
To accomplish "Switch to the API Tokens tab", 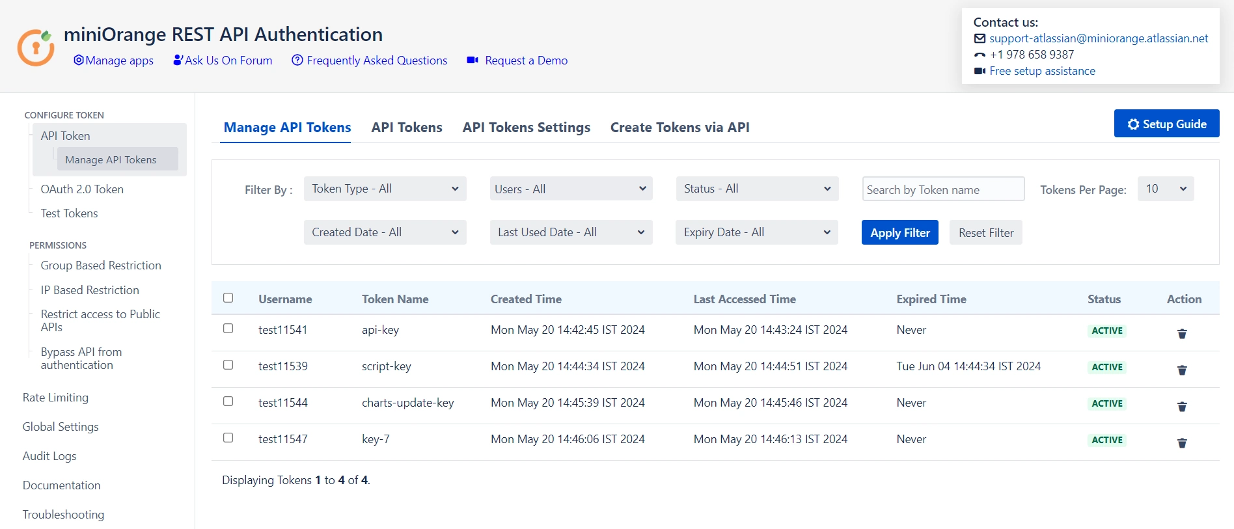I will [407, 128].
